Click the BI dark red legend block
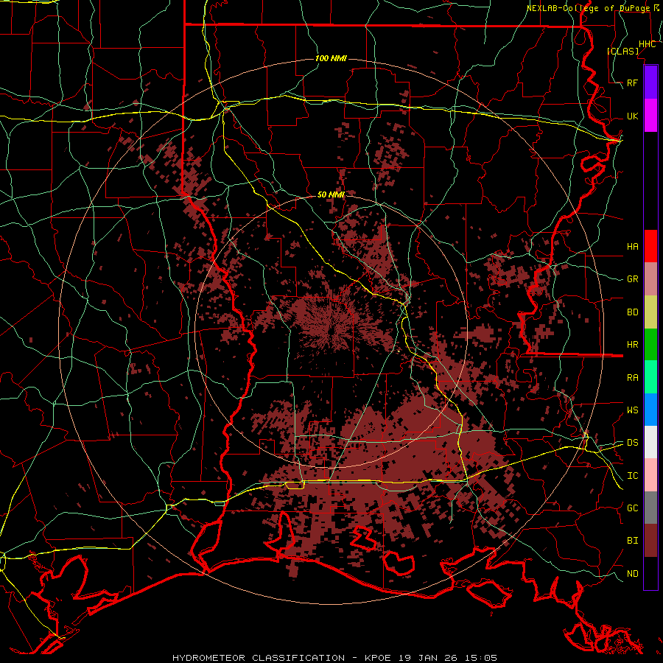Screen dimensions: 663x663 (x=650, y=541)
